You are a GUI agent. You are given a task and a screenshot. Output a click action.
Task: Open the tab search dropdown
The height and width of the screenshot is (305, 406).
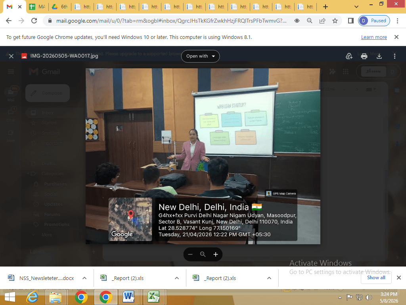click(x=356, y=7)
